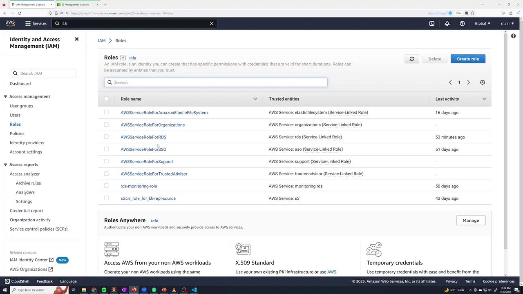Open Policies in the sidebar
Image resolution: width=523 pixels, height=294 pixels.
coord(17,134)
